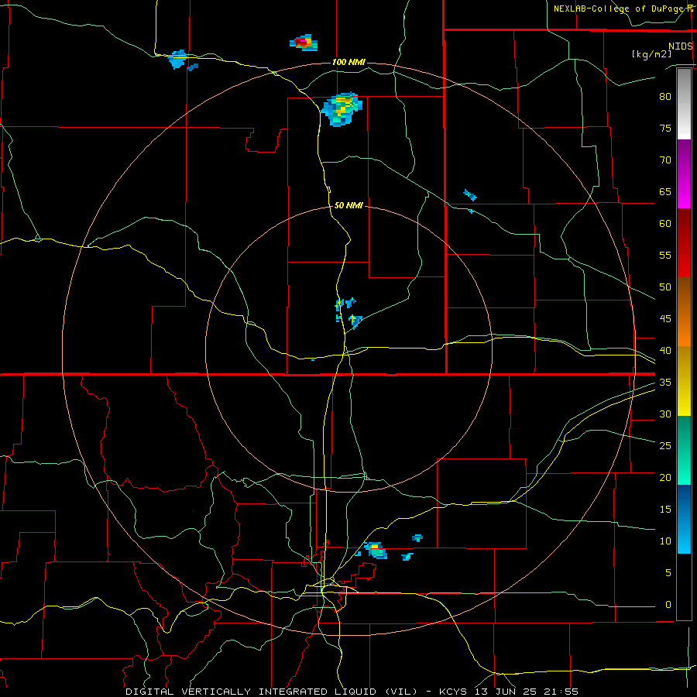The width and height of the screenshot is (697, 697).
Task: Click the green-yellow storm cell south of the radar
Action: 376,551
